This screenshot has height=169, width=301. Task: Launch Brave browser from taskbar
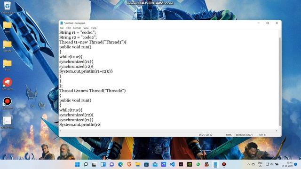point(129,164)
